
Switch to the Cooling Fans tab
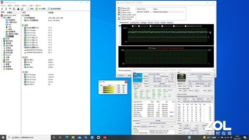tap(135, 23)
